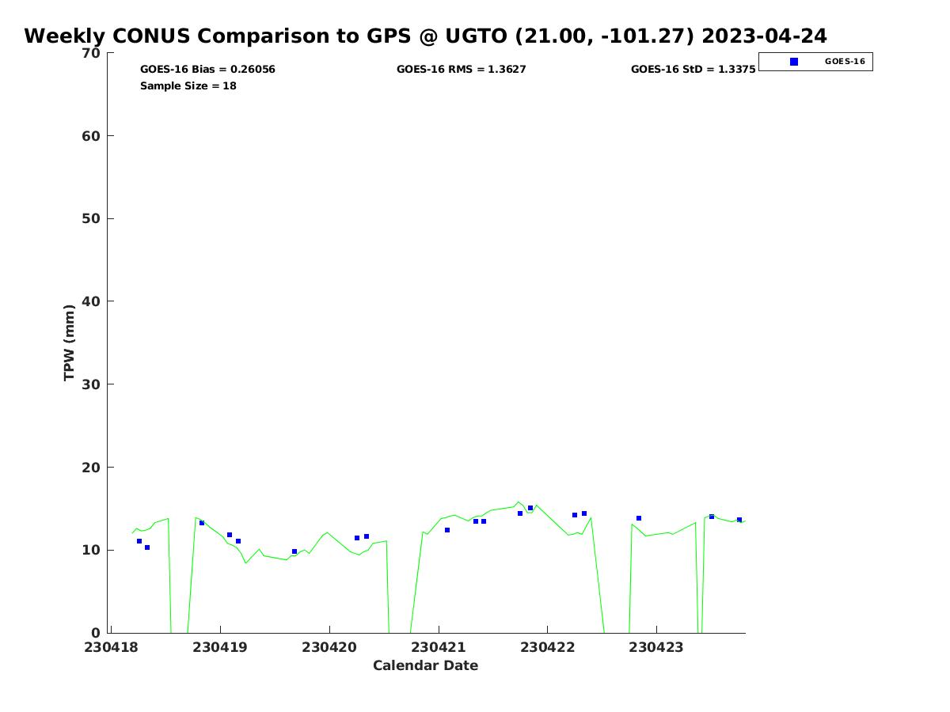Click the chart title text
This screenshot has height=712, width=950.
coord(425,36)
